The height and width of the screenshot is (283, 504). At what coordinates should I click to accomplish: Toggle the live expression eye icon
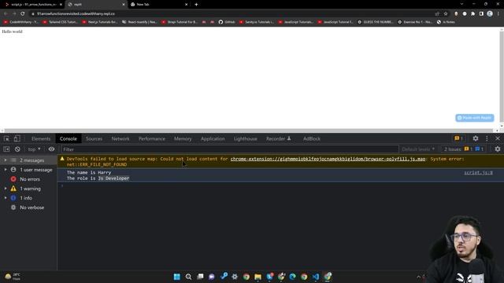51,149
